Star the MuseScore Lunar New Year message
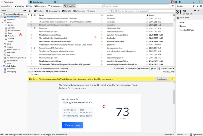The image size is (203, 136). [x=31, y=22]
